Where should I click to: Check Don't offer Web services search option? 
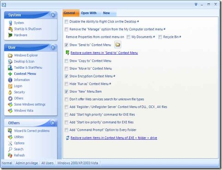(x=66, y=99)
